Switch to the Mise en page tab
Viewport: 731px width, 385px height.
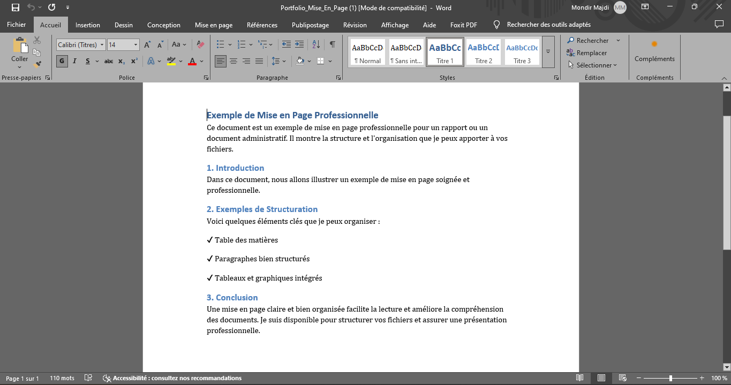214,25
